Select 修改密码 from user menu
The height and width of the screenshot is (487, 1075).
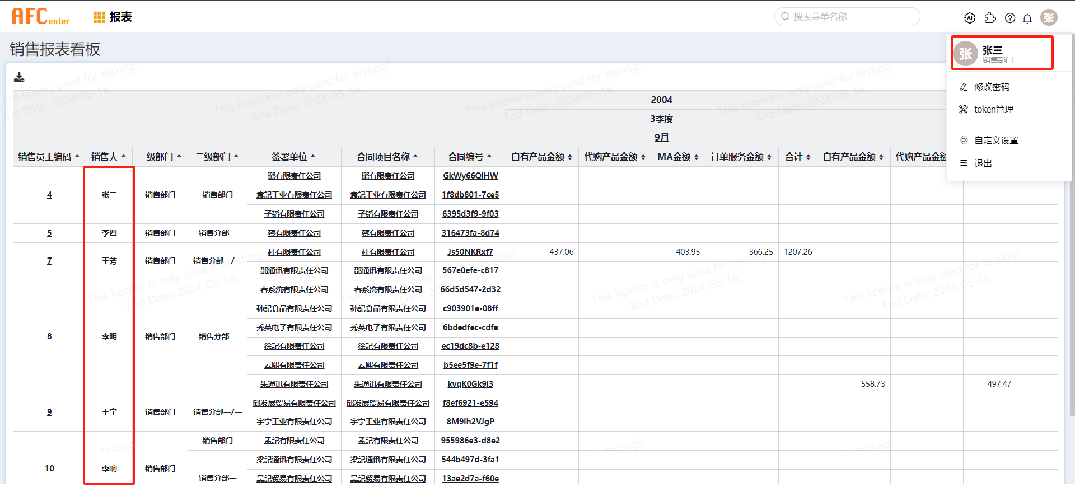992,87
